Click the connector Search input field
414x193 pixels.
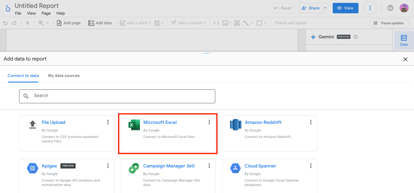pyautogui.click(x=117, y=96)
